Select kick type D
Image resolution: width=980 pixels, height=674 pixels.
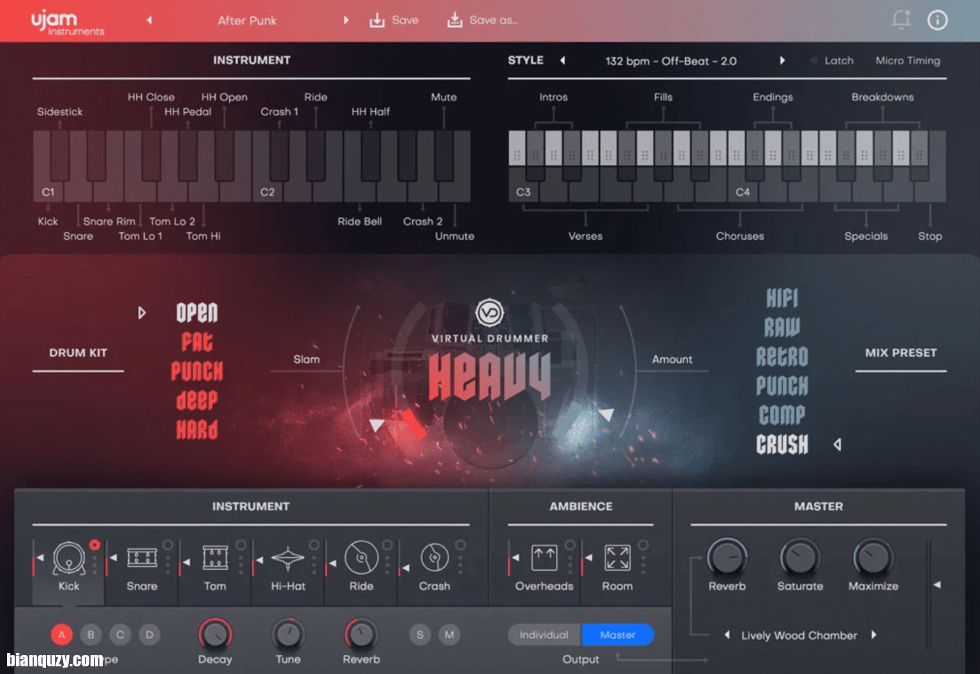(x=149, y=634)
